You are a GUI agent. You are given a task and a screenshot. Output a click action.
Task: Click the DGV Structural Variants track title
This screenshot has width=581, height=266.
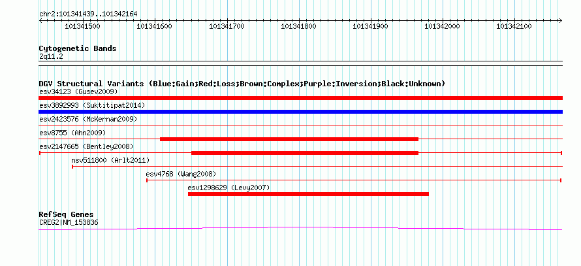[x=242, y=84]
